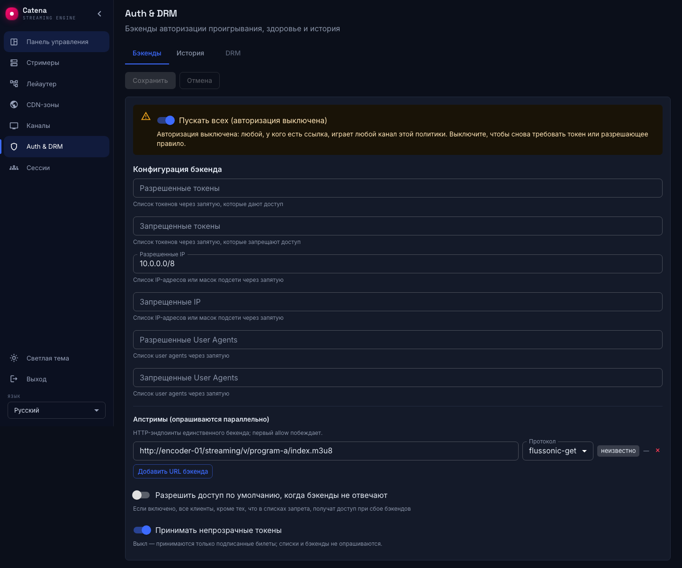Click the Каналы monitor icon
Viewport: 682px width, 568px height.
(14, 126)
